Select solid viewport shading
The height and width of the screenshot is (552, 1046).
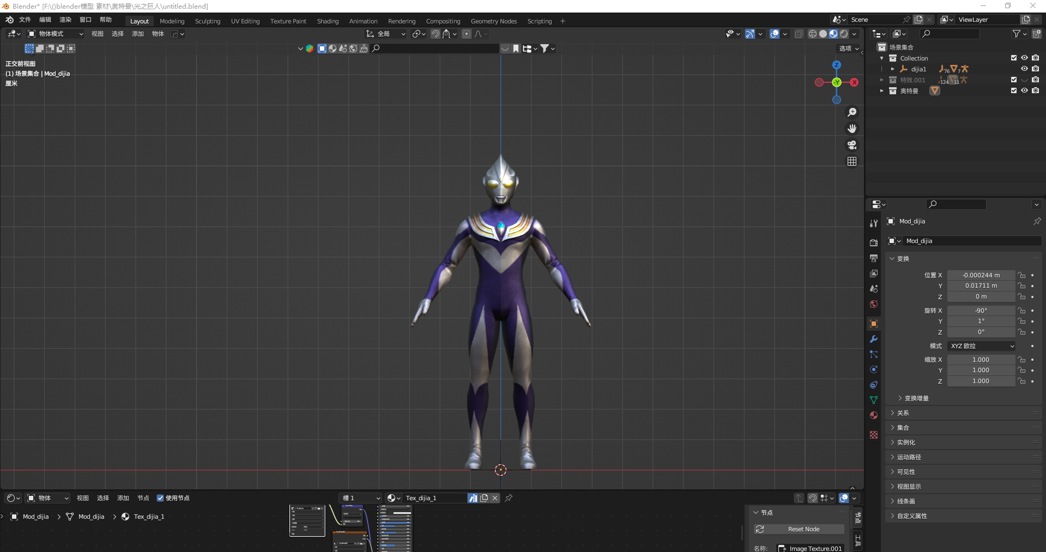[x=823, y=34]
